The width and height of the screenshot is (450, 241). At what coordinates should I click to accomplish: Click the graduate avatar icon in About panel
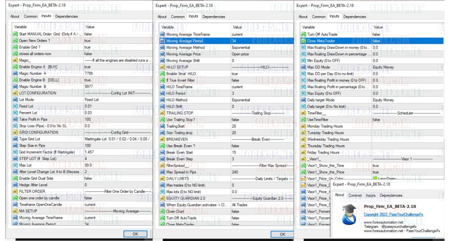click(x=349, y=214)
